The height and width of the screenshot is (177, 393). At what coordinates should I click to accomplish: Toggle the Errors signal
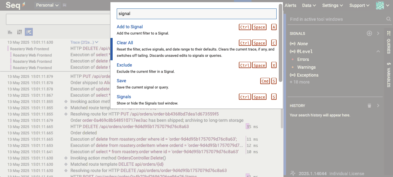(303, 59)
